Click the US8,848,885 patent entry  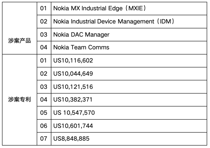(72, 139)
